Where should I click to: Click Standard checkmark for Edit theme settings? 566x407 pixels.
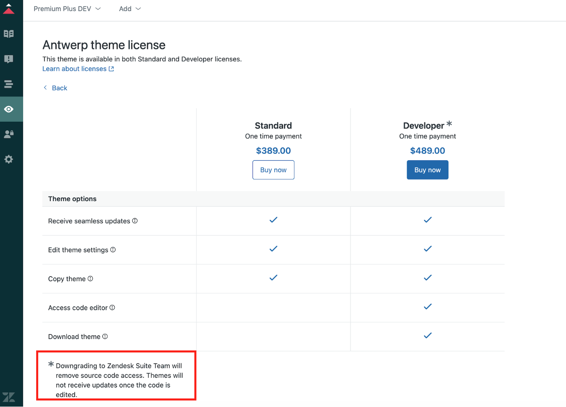point(273,249)
